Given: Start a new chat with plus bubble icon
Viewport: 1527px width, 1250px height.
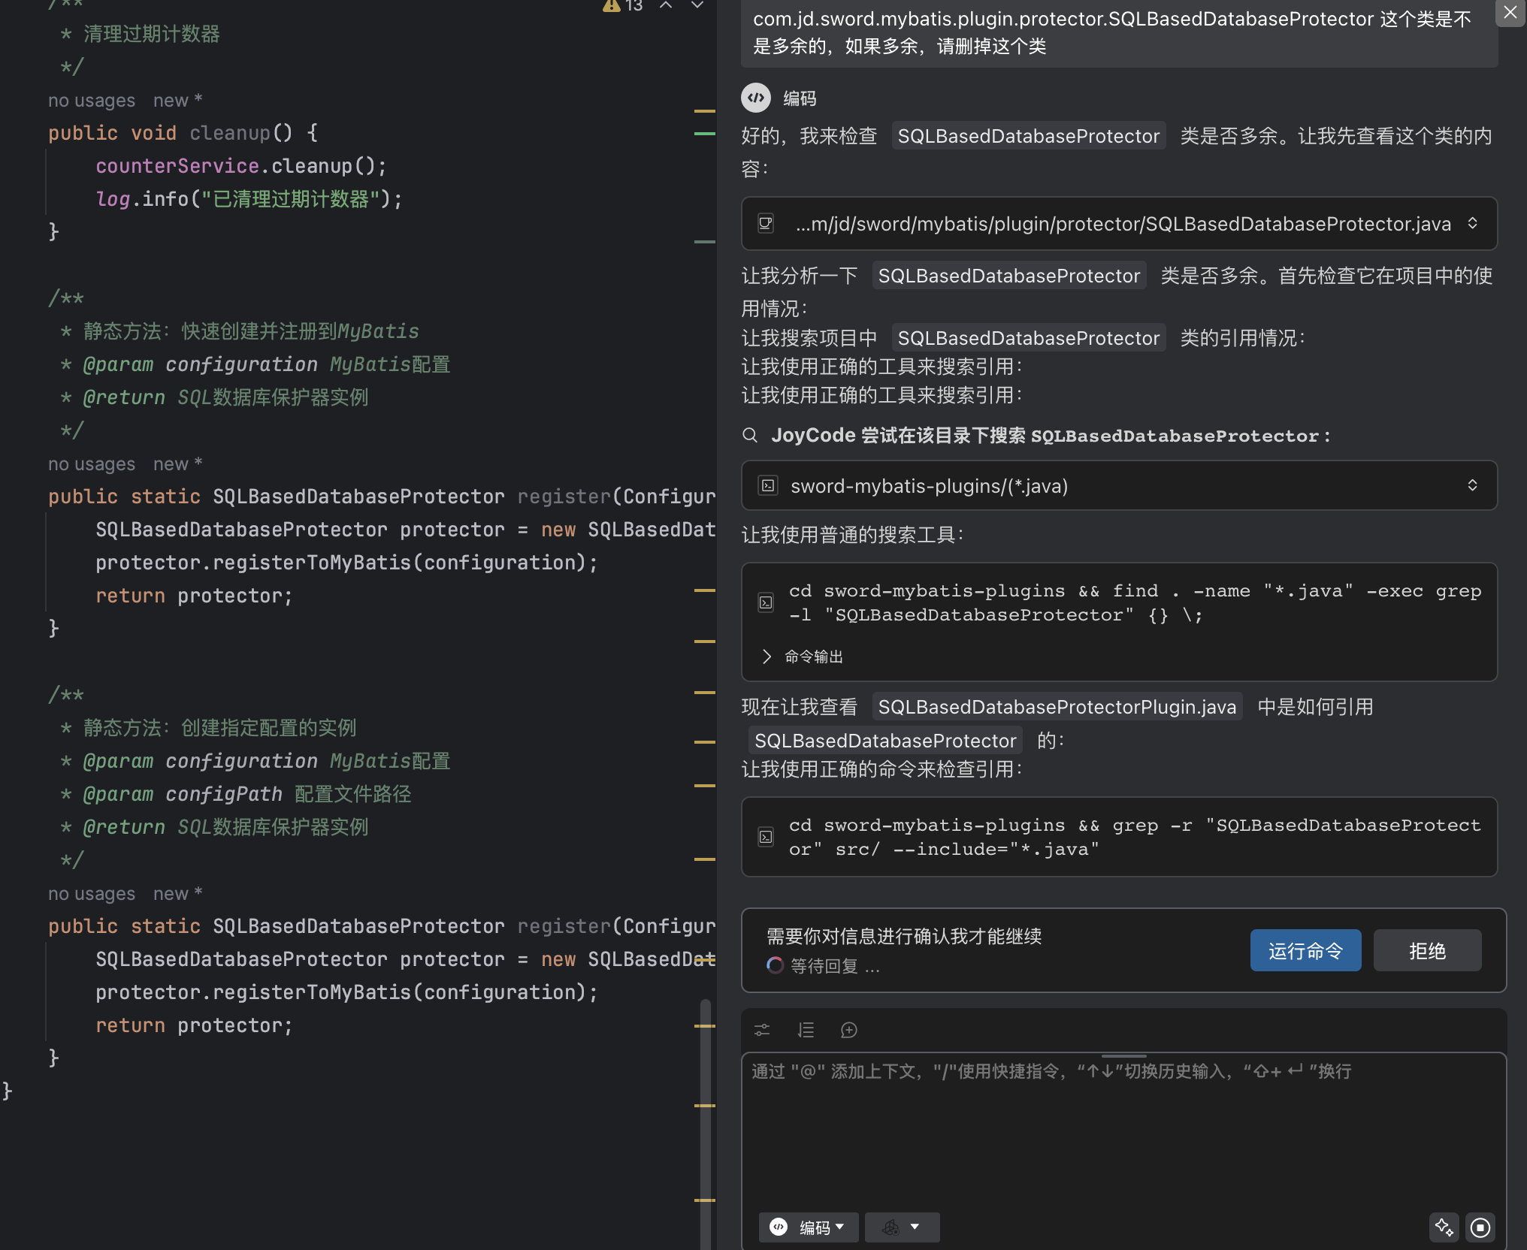Looking at the screenshot, I should (849, 1030).
